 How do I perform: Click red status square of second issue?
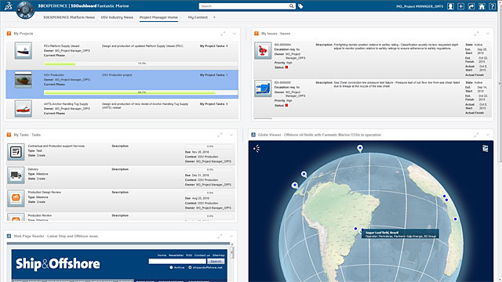286,105
